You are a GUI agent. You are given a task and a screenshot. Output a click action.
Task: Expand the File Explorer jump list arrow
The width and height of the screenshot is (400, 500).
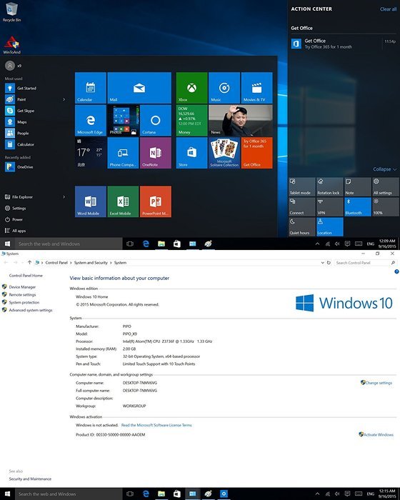point(64,197)
